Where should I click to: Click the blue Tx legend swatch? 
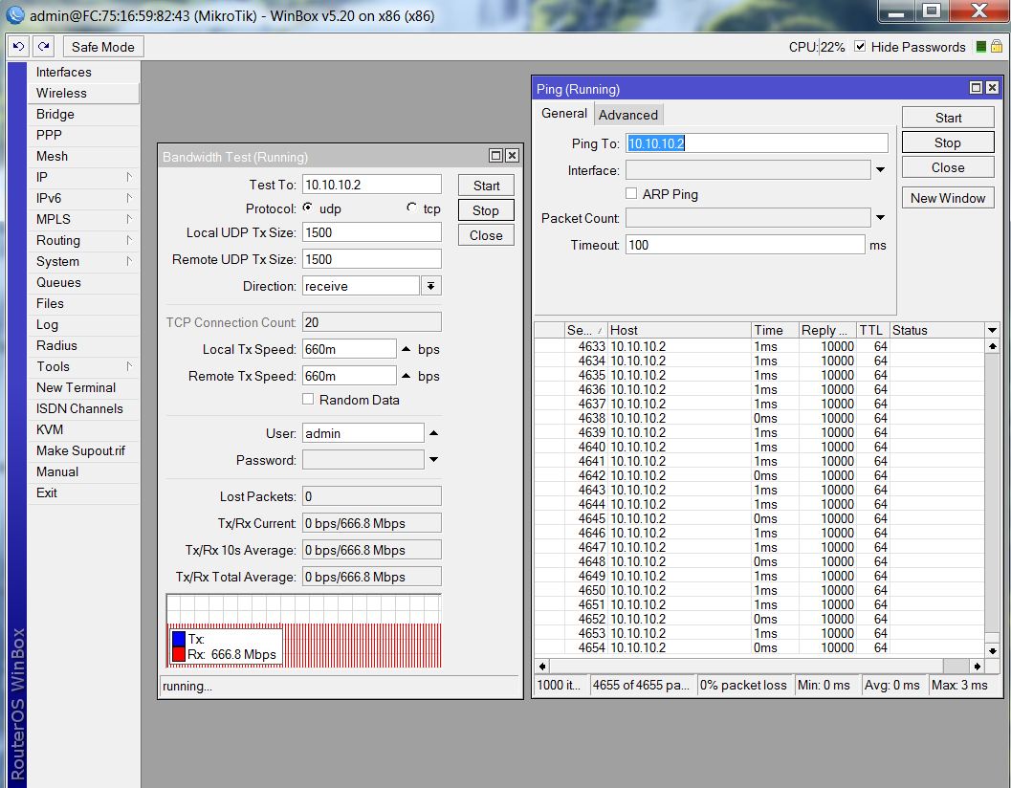[x=179, y=639]
